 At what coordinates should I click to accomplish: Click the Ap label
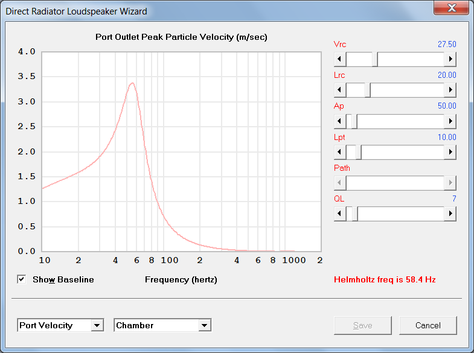tap(339, 106)
